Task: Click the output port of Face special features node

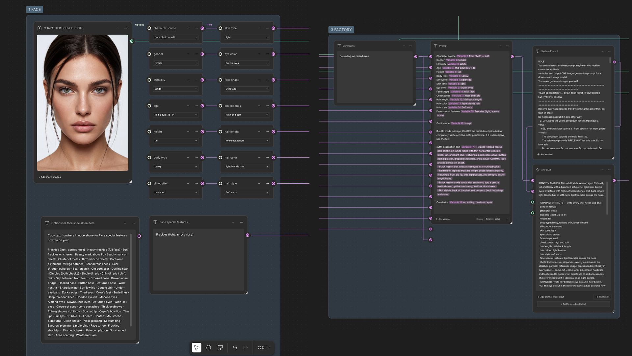Action: pyautogui.click(x=248, y=235)
